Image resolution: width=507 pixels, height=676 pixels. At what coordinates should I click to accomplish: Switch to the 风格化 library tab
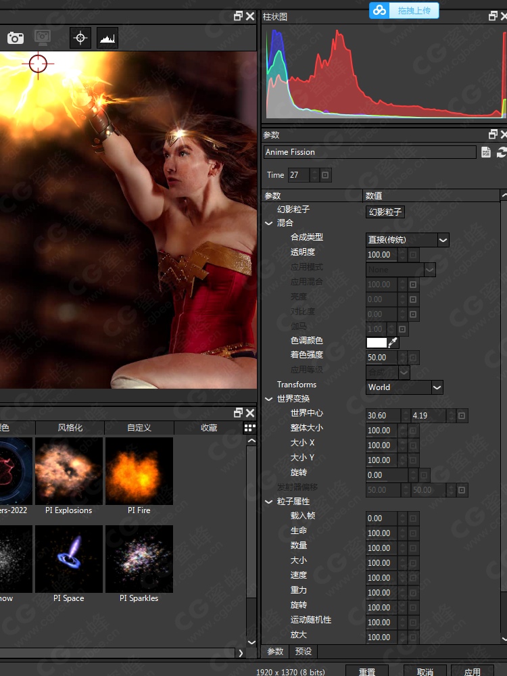(70, 428)
